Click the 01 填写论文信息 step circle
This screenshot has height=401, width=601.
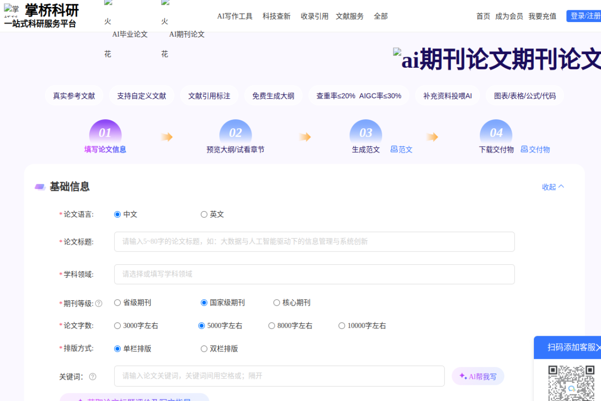[x=105, y=133]
